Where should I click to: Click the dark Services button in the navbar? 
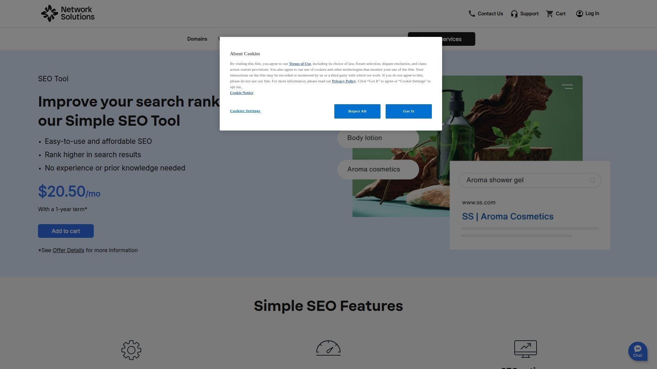(441, 39)
